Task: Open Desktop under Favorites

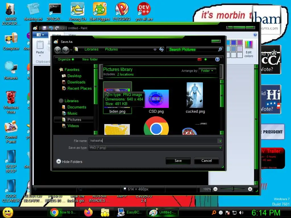Action: (x=74, y=76)
